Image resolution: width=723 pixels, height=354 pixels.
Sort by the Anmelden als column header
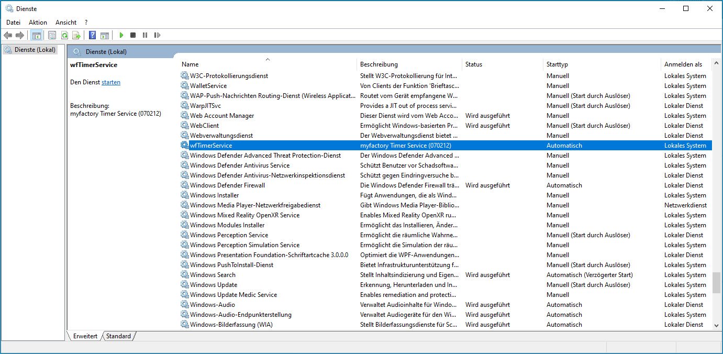pos(683,64)
